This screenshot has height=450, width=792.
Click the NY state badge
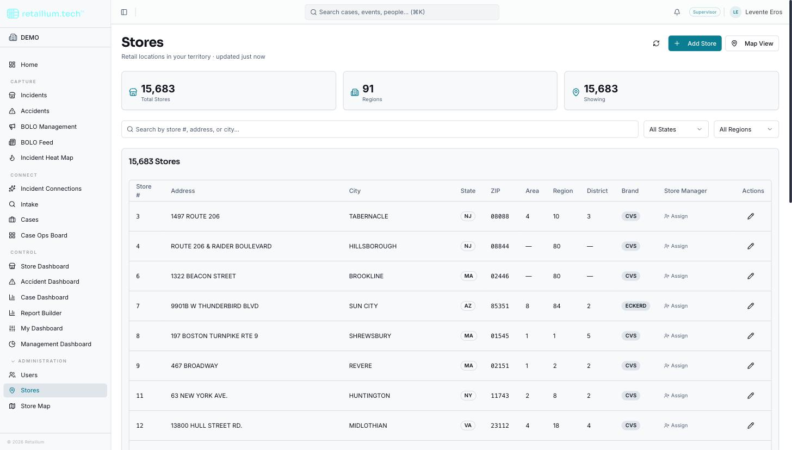(468, 396)
